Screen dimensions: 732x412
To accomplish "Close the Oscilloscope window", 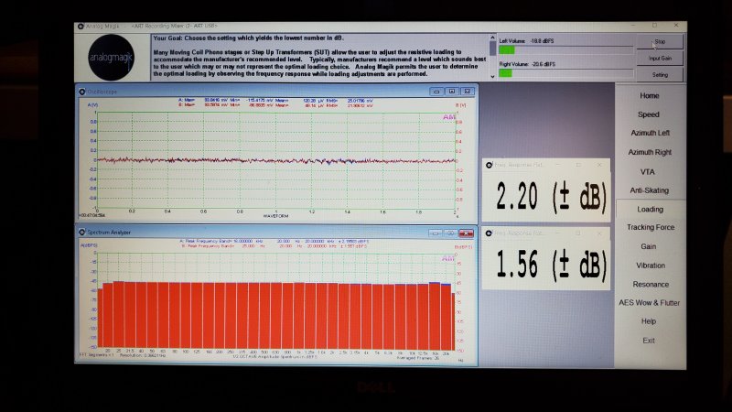I will (467, 92).
